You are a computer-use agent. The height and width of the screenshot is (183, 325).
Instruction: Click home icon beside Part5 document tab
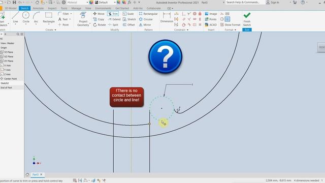pos(27,174)
